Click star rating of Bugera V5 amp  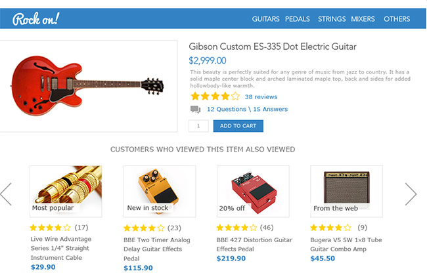pyautogui.click(x=331, y=228)
